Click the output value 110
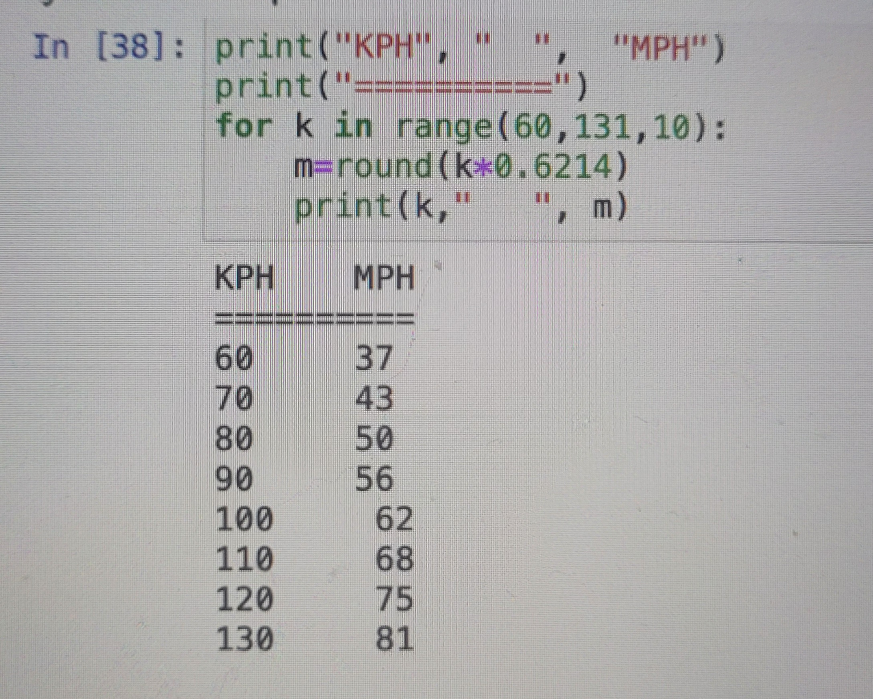873x699 pixels. [x=245, y=558]
